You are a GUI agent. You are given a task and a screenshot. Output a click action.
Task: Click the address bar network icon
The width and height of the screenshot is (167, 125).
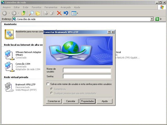15,19
